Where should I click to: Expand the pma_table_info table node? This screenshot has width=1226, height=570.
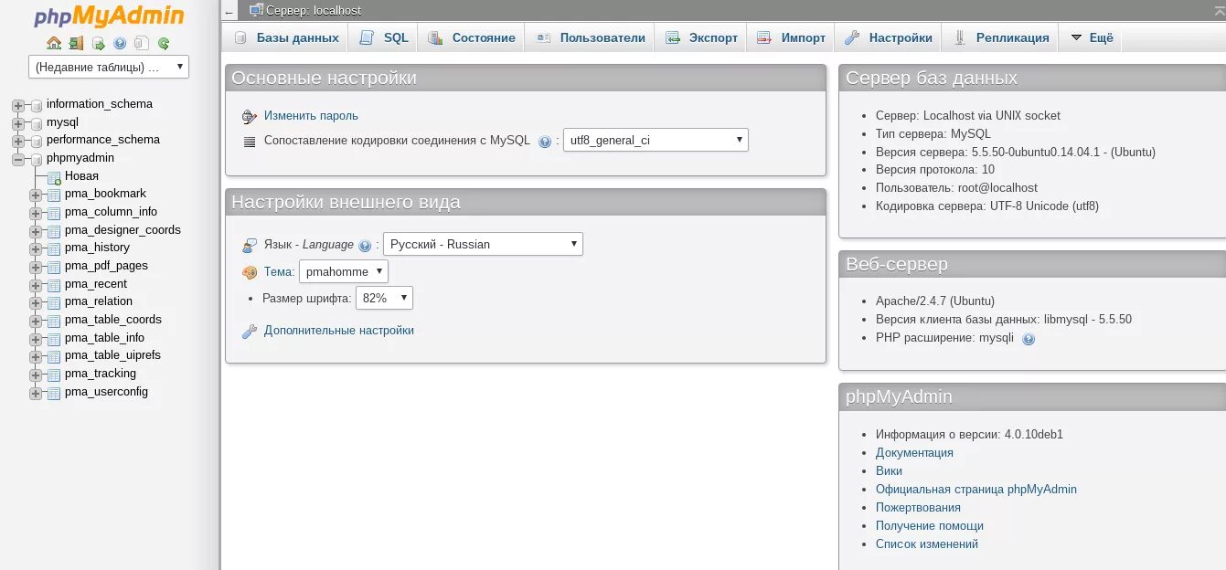(36, 339)
